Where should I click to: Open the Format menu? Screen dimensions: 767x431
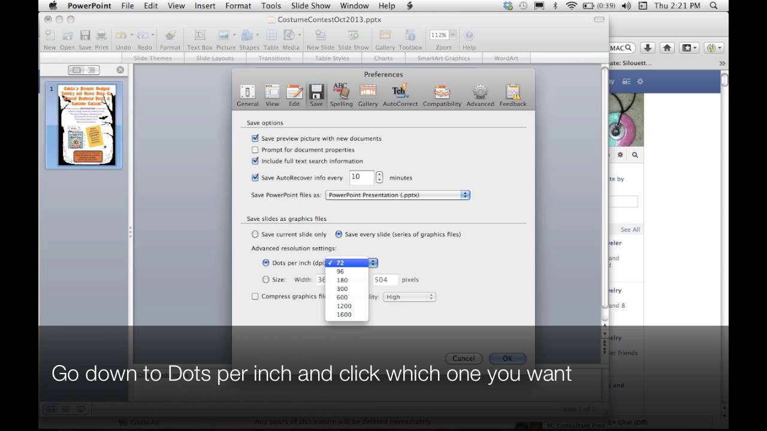pos(238,5)
